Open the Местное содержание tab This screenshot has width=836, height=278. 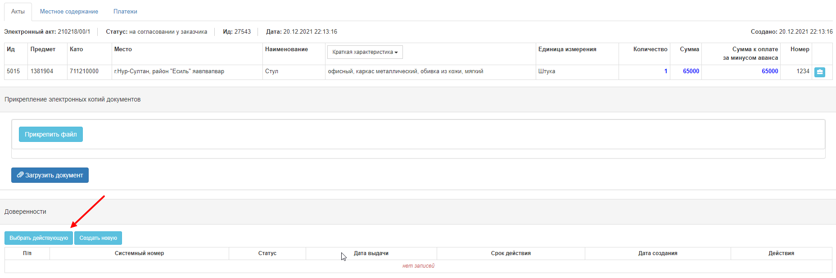69,12
